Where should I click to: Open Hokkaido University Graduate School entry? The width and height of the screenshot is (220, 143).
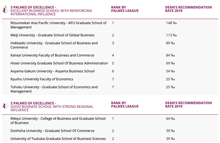coord(54,45)
